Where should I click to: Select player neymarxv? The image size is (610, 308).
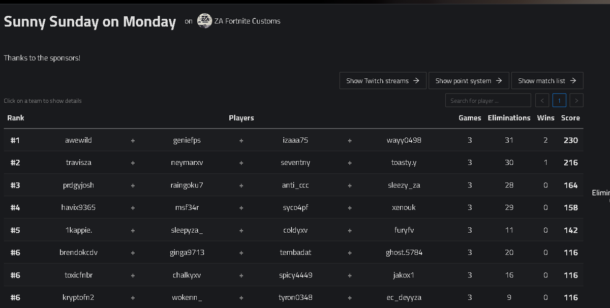click(x=187, y=163)
